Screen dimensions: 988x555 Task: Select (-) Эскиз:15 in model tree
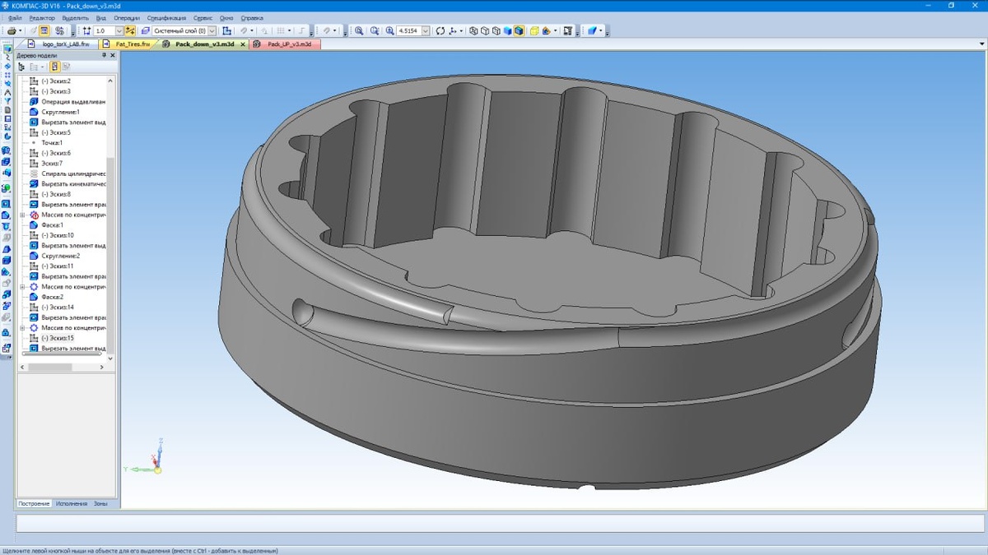point(58,338)
